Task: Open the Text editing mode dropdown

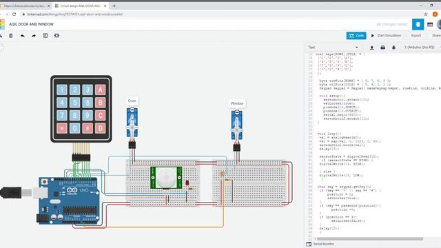Action: coord(333,48)
